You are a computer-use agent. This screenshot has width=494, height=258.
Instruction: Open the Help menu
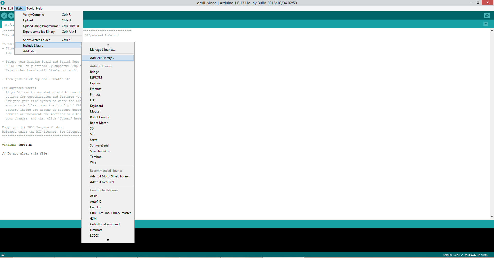[39, 8]
